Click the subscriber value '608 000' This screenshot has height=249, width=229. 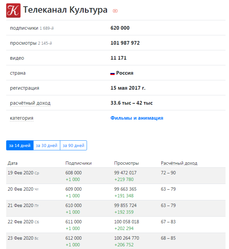tap(73, 173)
